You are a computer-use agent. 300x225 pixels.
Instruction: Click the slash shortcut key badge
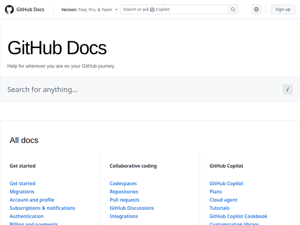[x=288, y=89]
